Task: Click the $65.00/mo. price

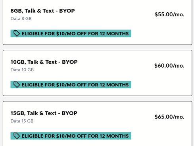Action: click(169, 117)
